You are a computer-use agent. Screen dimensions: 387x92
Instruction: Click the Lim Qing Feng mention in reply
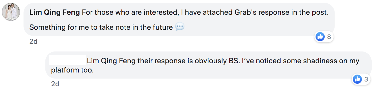pos(111,61)
